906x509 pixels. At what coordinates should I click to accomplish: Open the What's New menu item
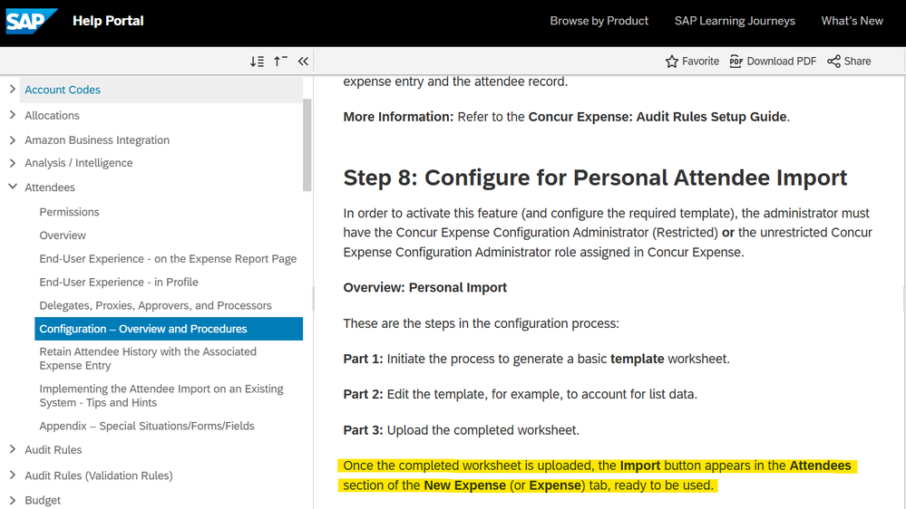[x=852, y=21]
